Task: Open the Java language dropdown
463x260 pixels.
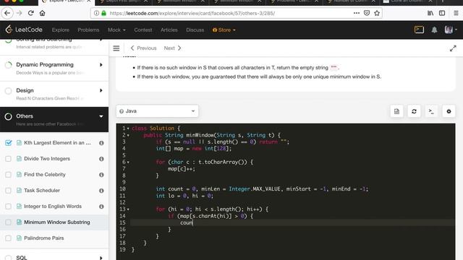Action: point(157,111)
